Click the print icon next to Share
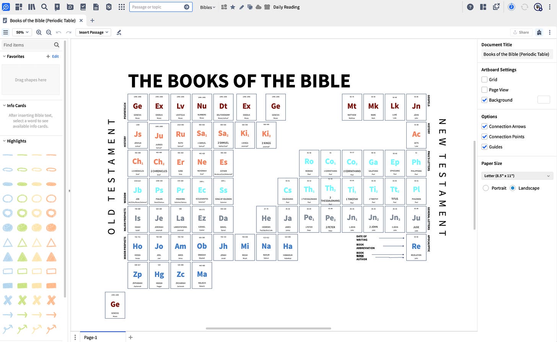This screenshot has height=342, width=557. [x=539, y=32]
